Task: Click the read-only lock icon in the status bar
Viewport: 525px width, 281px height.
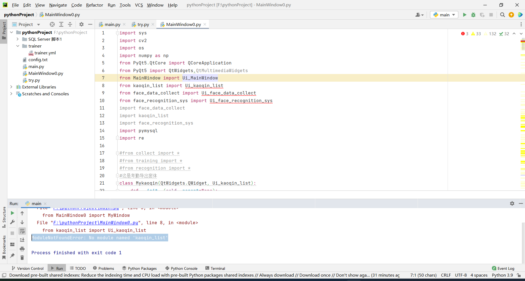Action: 519,275
